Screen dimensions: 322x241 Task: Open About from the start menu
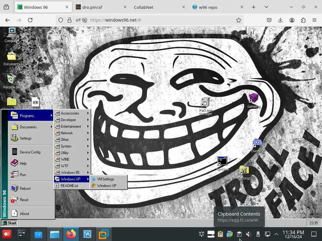31,213
